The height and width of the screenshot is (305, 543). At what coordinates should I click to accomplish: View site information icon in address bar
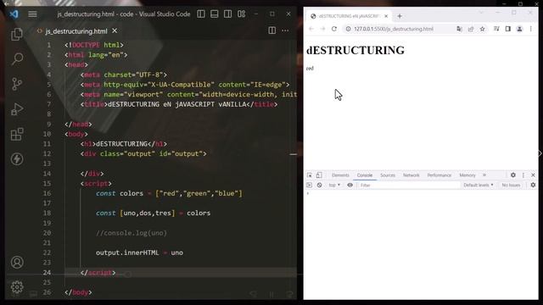click(348, 29)
